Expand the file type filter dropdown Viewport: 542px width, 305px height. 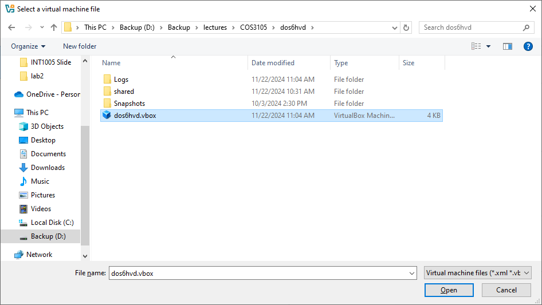tap(478, 274)
